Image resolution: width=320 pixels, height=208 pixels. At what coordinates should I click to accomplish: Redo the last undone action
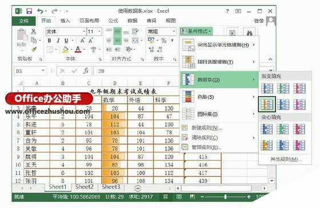tap(55, 11)
